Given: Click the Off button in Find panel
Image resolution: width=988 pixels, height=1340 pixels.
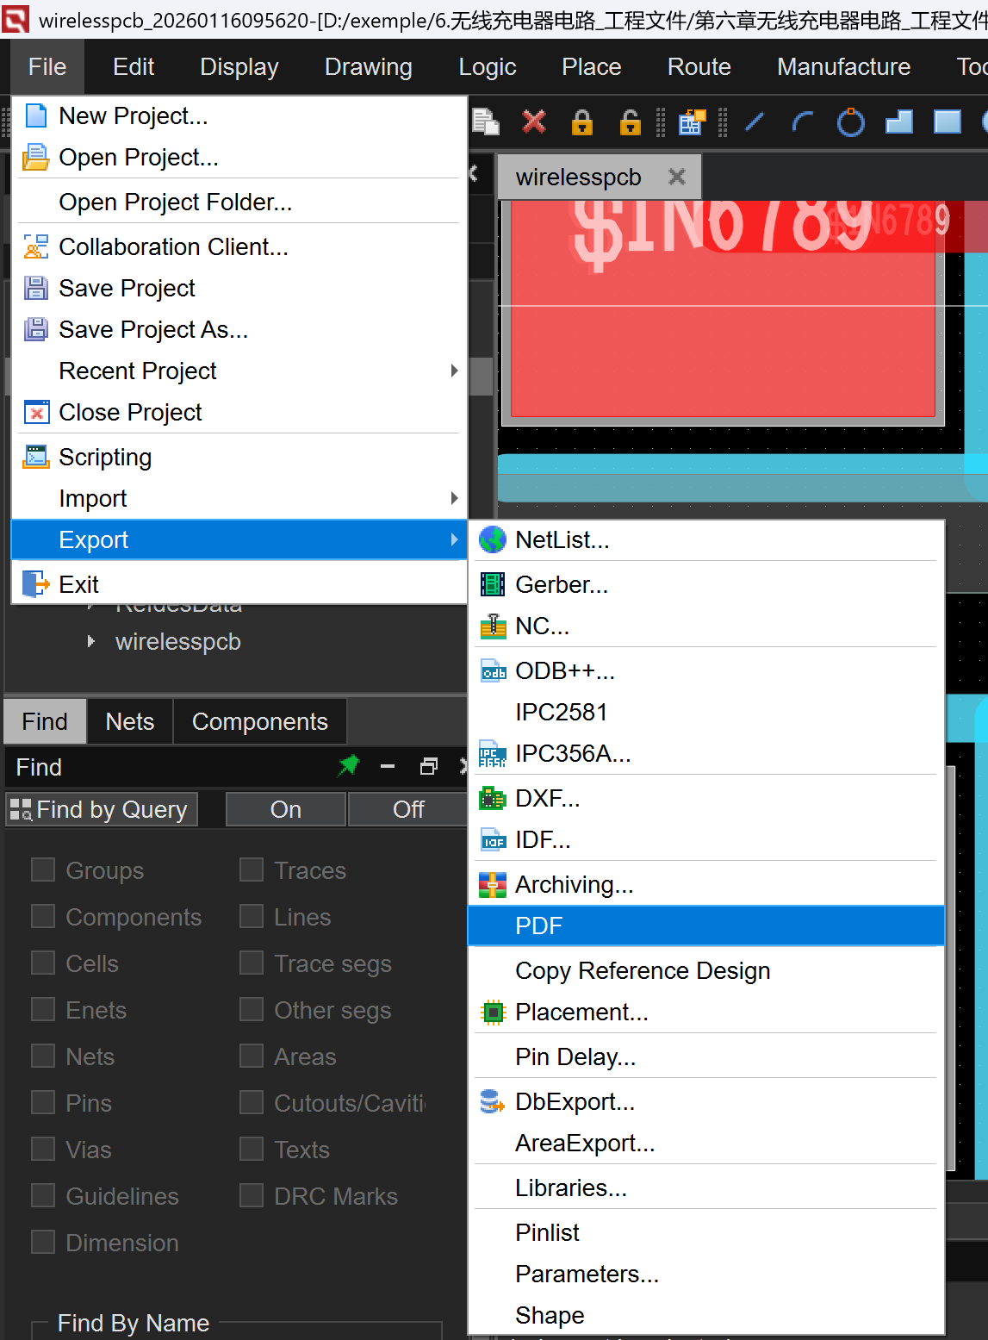Looking at the screenshot, I should tap(407, 809).
